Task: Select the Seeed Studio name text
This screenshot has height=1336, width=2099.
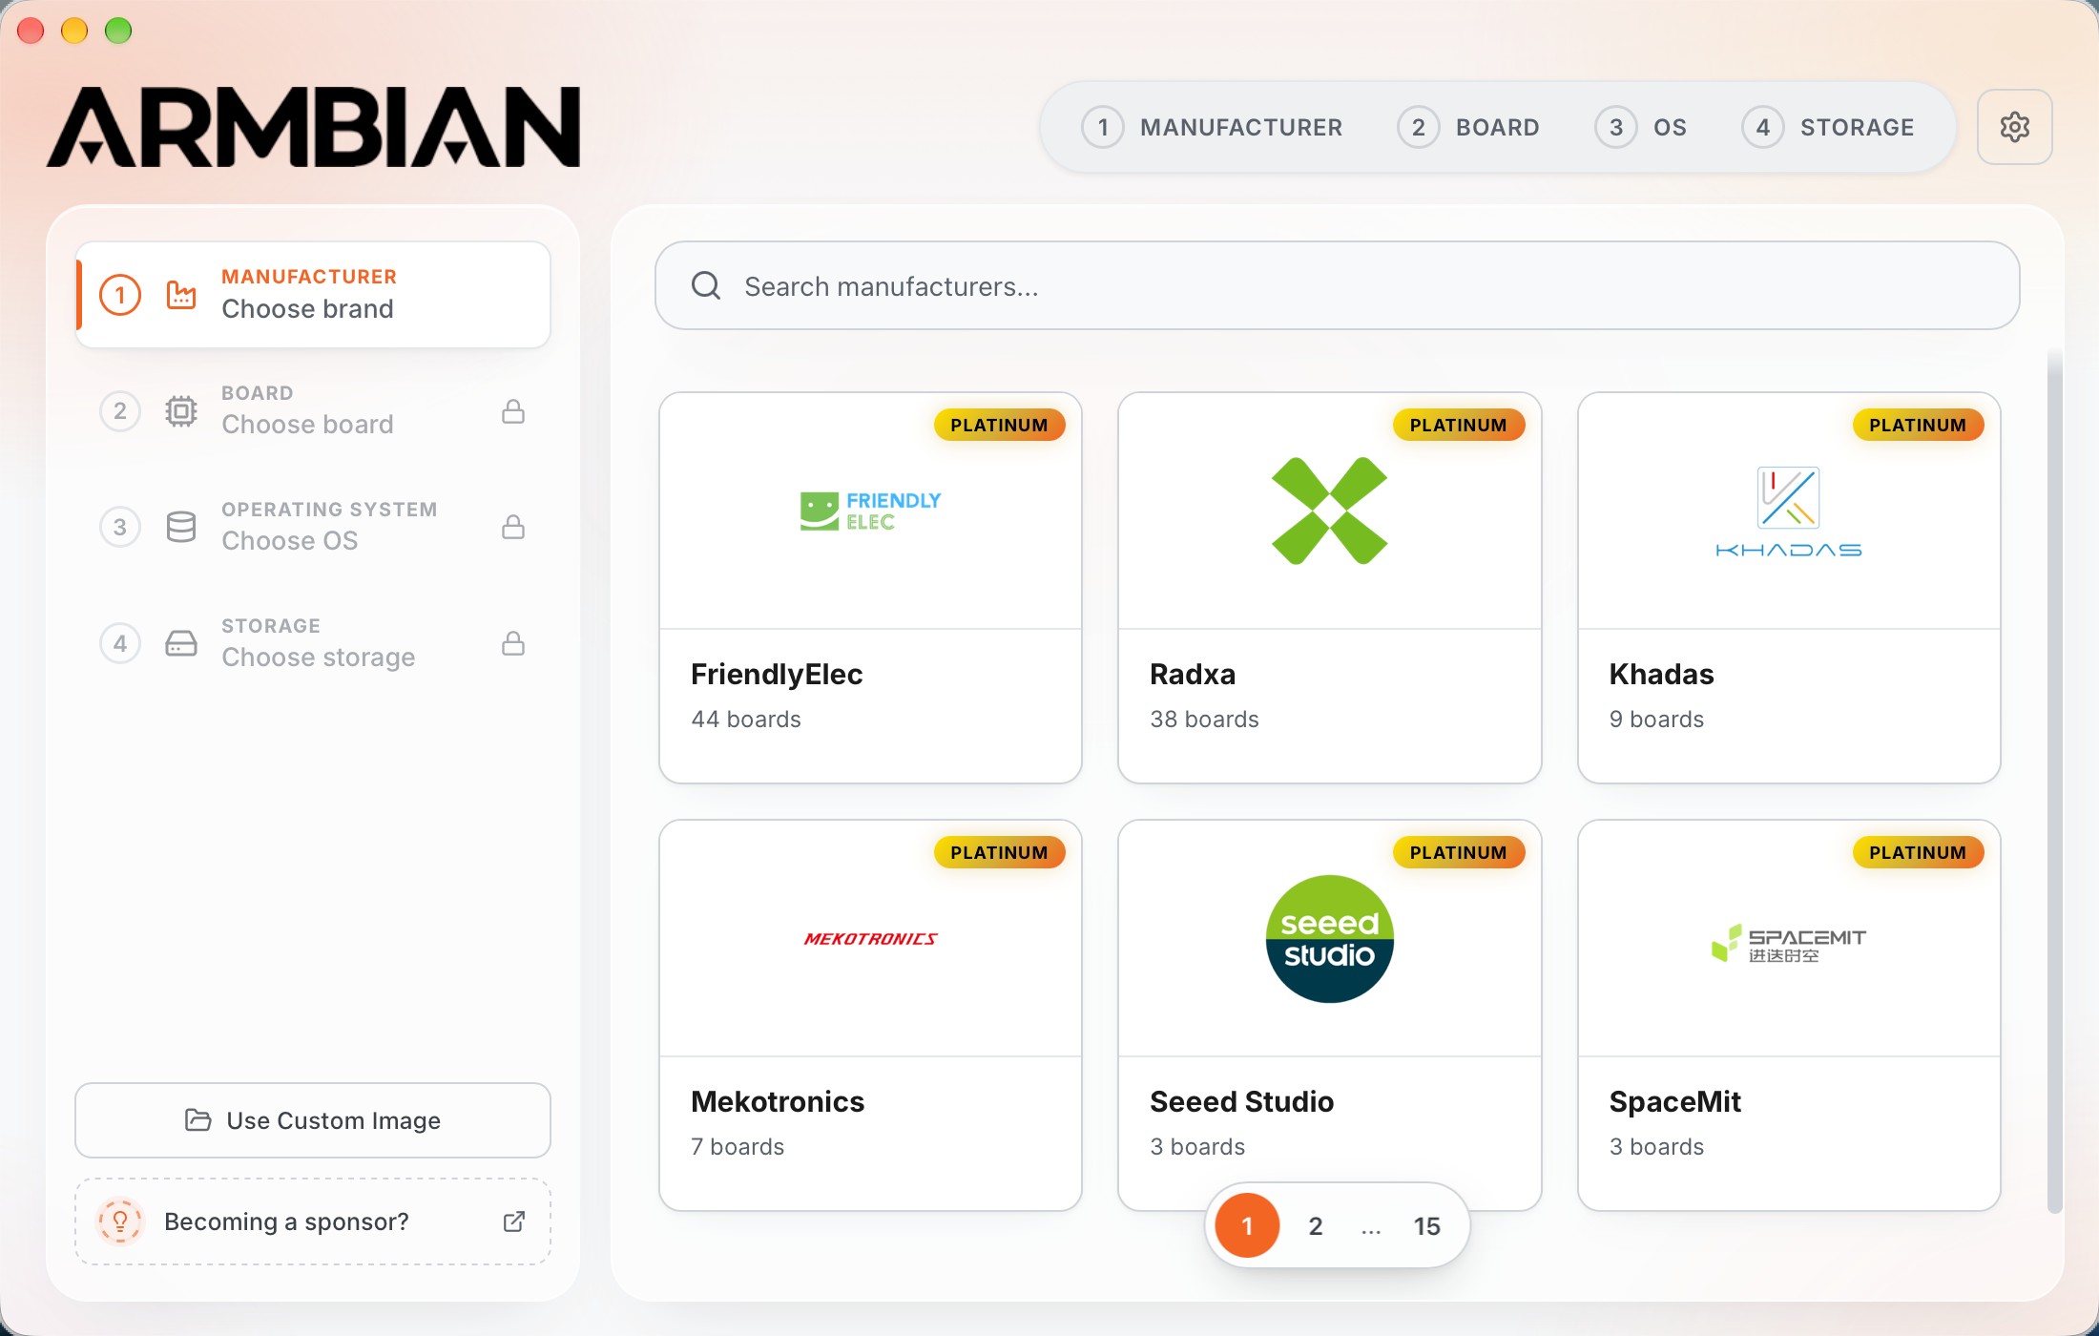Action: coord(1241,1101)
